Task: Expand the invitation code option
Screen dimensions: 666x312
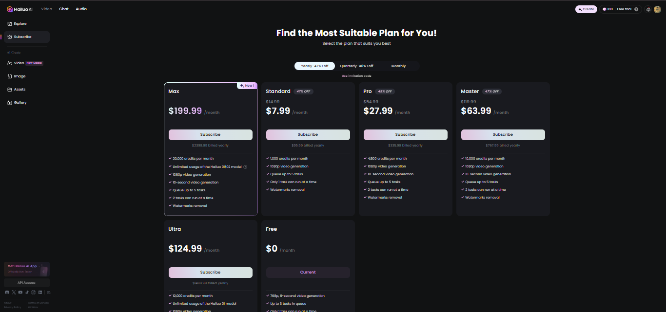Action: [x=356, y=75]
